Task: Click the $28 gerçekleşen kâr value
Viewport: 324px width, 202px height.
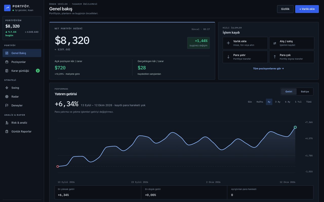Action: [x=142, y=68]
